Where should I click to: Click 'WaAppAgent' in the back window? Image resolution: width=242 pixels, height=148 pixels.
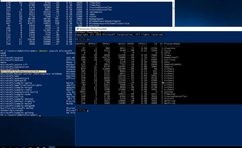click(x=96, y=19)
